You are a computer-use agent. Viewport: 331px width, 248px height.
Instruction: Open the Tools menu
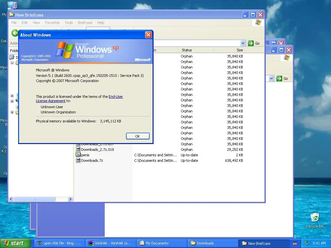[x=69, y=23]
